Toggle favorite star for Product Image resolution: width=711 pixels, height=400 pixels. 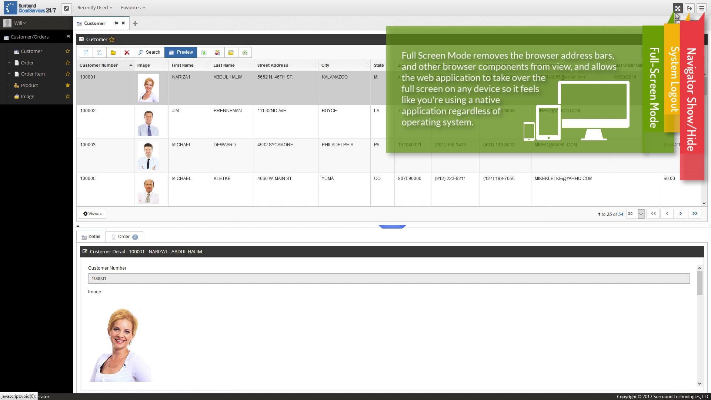tap(68, 85)
